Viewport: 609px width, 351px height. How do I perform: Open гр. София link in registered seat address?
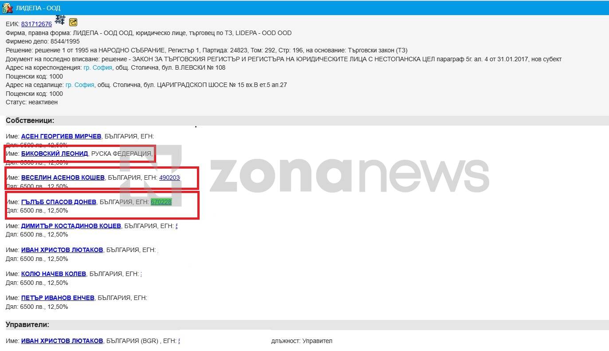[80, 85]
